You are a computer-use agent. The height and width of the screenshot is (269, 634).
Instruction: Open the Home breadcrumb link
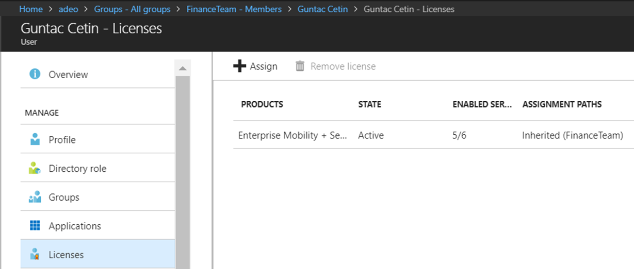click(31, 9)
